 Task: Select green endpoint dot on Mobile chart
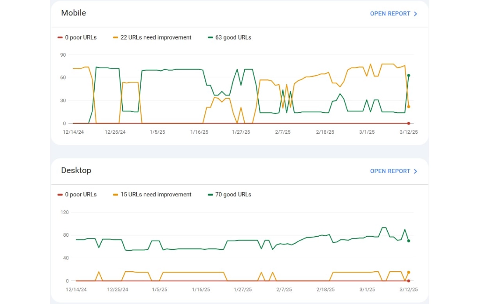tap(409, 75)
